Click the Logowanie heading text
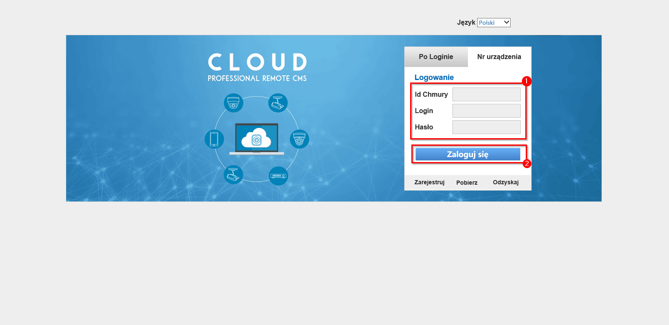The height and width of the screenshot is (325, 669). pyautogui.click(x=434, y=77)
